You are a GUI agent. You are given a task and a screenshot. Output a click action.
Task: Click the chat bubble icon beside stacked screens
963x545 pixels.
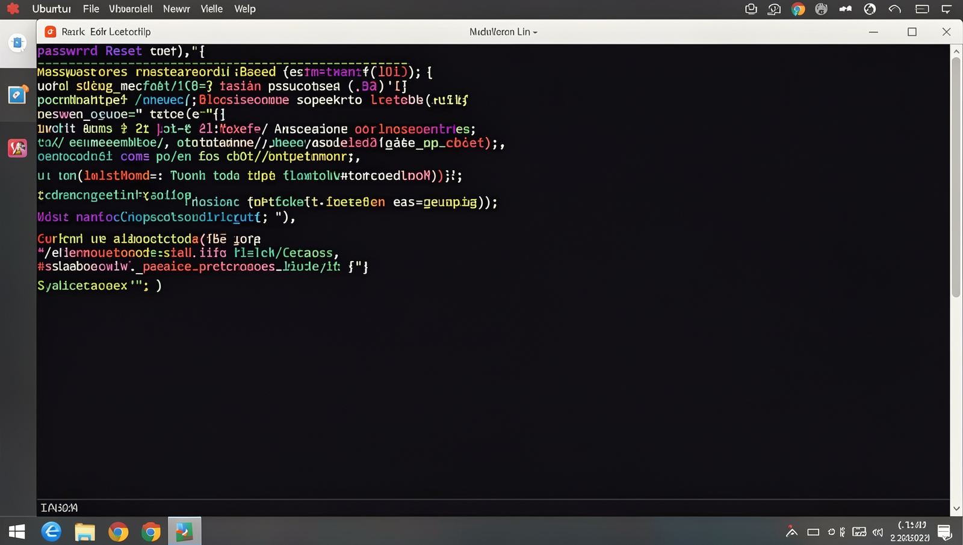point(774,9)
